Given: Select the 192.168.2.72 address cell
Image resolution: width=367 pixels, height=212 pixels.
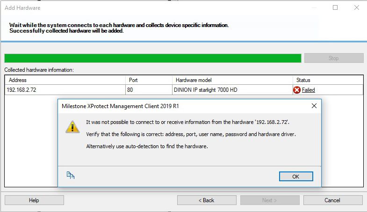Looking at the screenshot, I should (x=65, y=90).
